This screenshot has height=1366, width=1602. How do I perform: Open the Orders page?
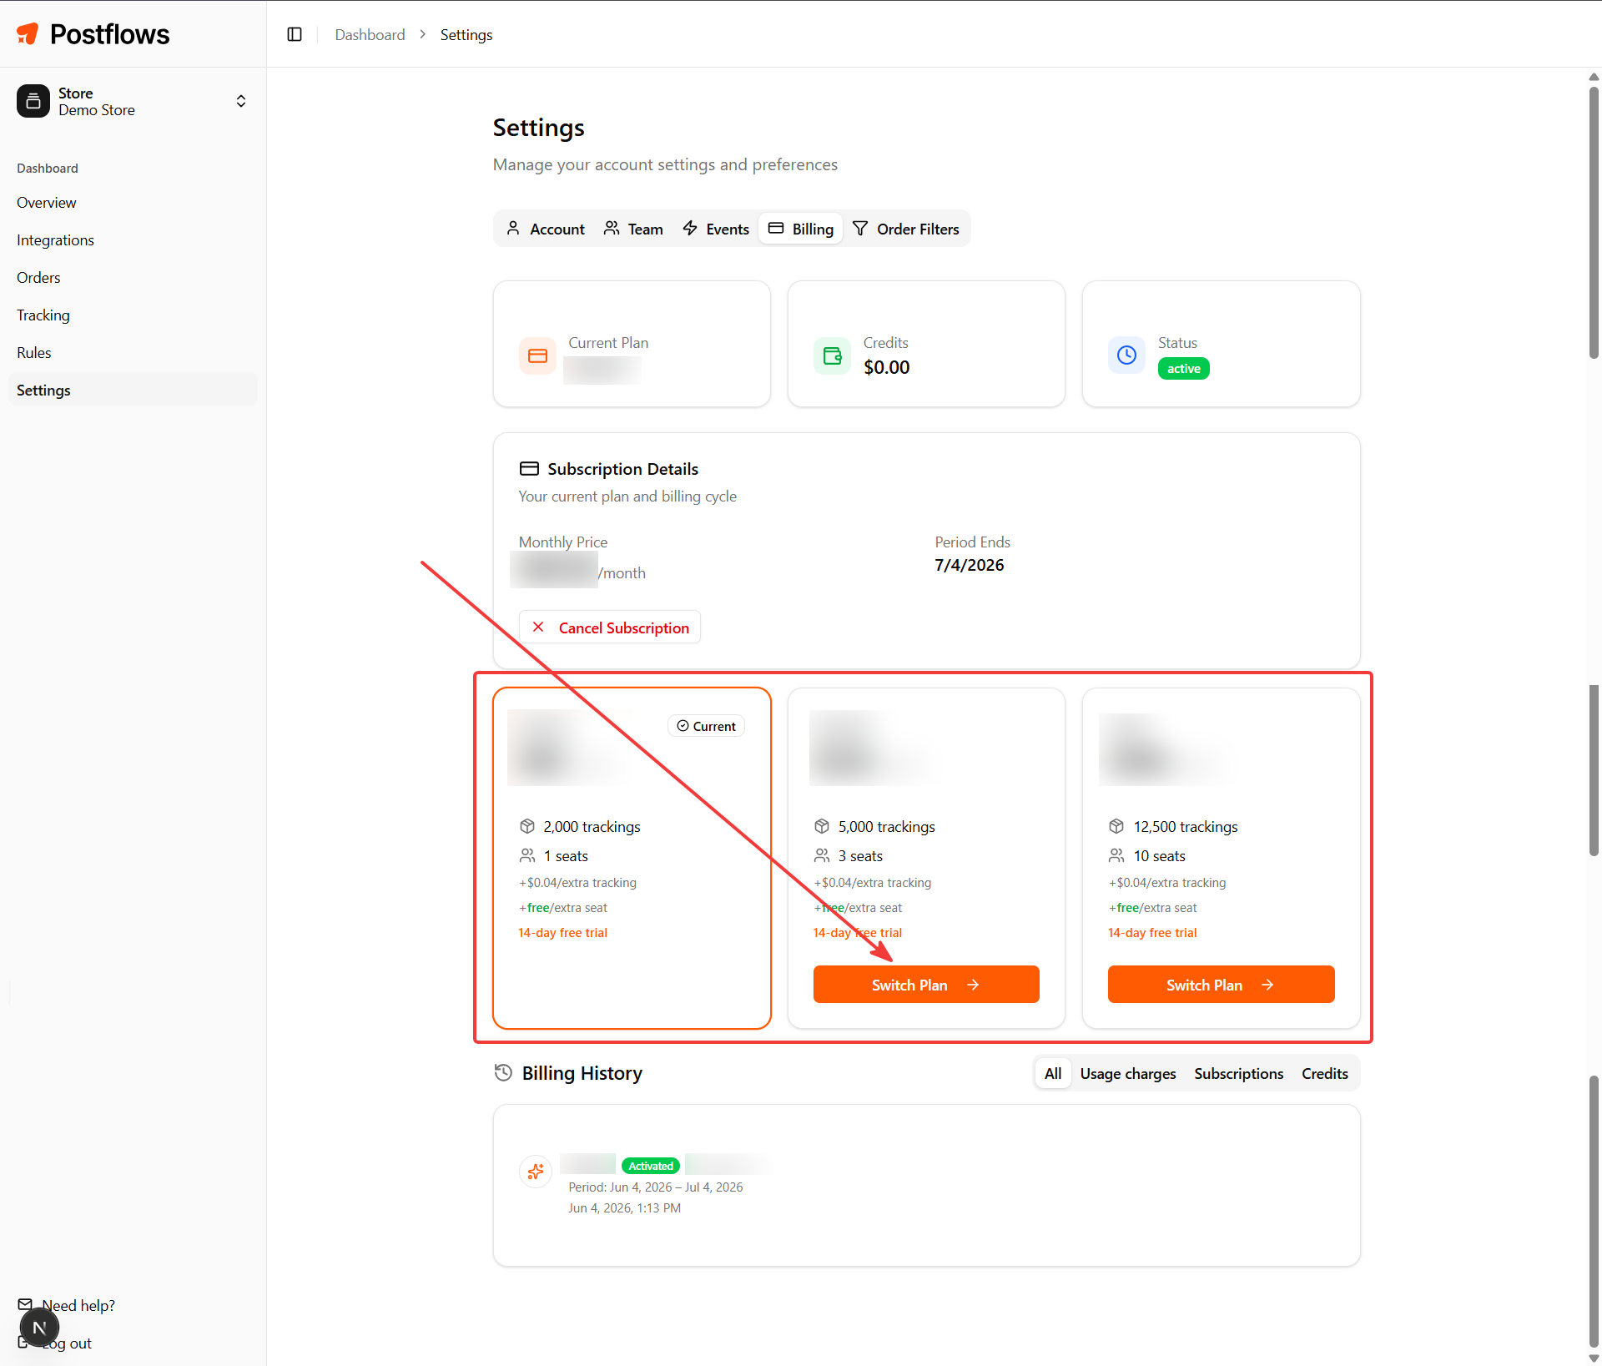coord(38,278)
